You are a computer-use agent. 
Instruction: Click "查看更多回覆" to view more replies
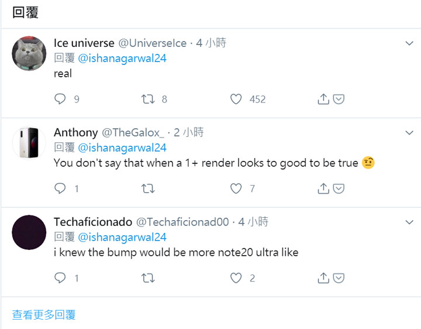(44, 315)
